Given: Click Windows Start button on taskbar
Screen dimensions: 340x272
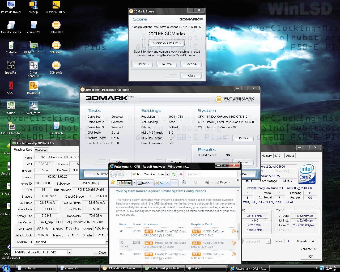Looking at the screenshot, I should (x=6, y=268).
